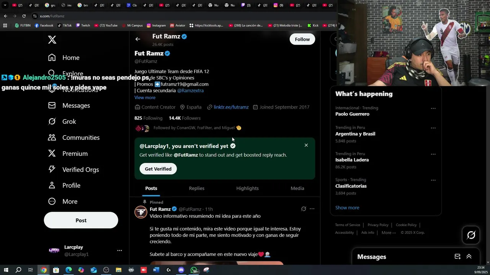The width and height of the screenshot is (490, 275).
Task: Switch to the Media tab
Action: tap(297, 188)
